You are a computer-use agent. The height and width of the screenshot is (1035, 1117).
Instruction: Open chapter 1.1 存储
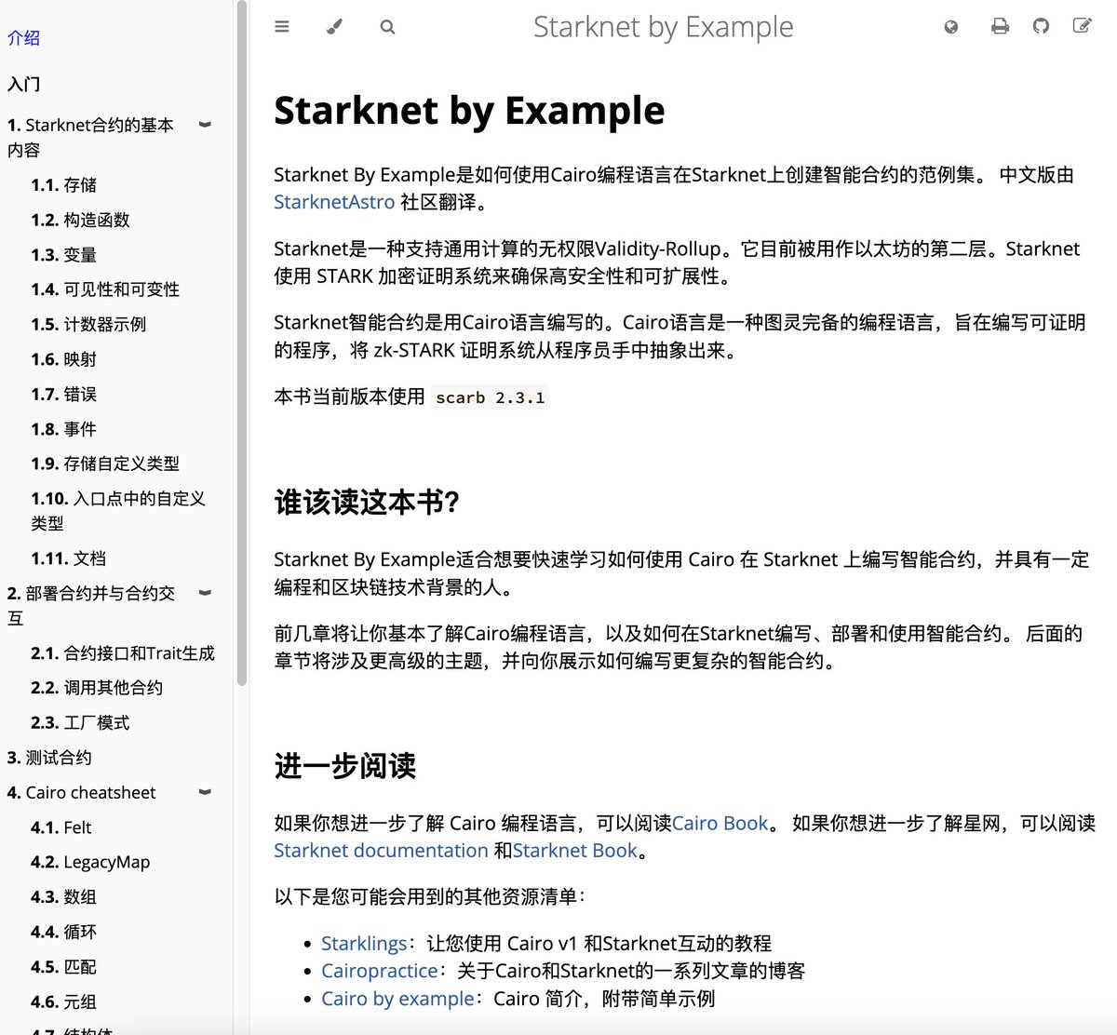(x=63, y=185)
